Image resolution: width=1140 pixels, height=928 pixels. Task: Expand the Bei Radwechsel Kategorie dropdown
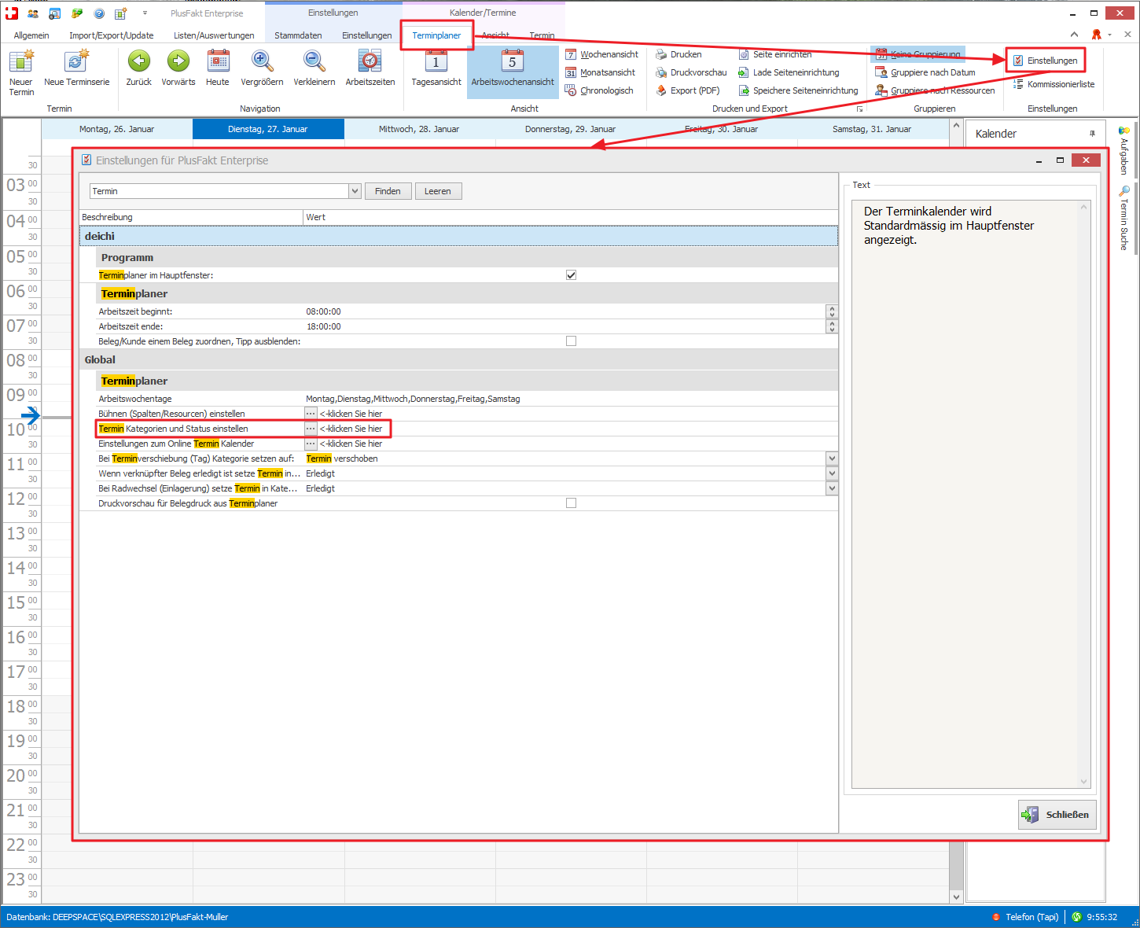[832, 488]
